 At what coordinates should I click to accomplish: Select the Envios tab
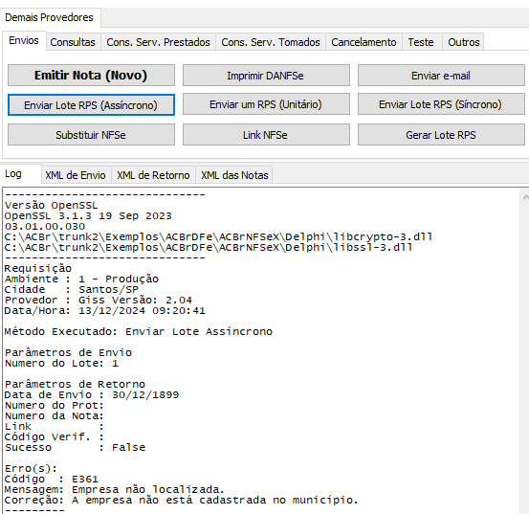24,41
